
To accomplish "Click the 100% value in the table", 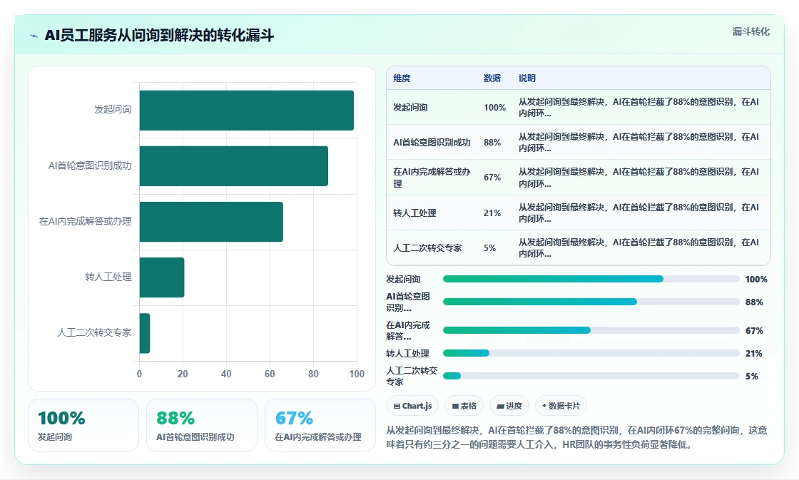I will click(494, 108).
